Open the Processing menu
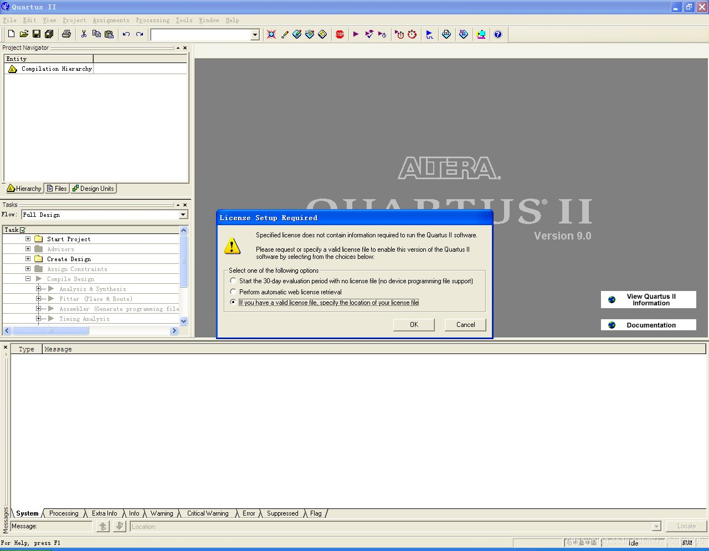 point(153,20)
